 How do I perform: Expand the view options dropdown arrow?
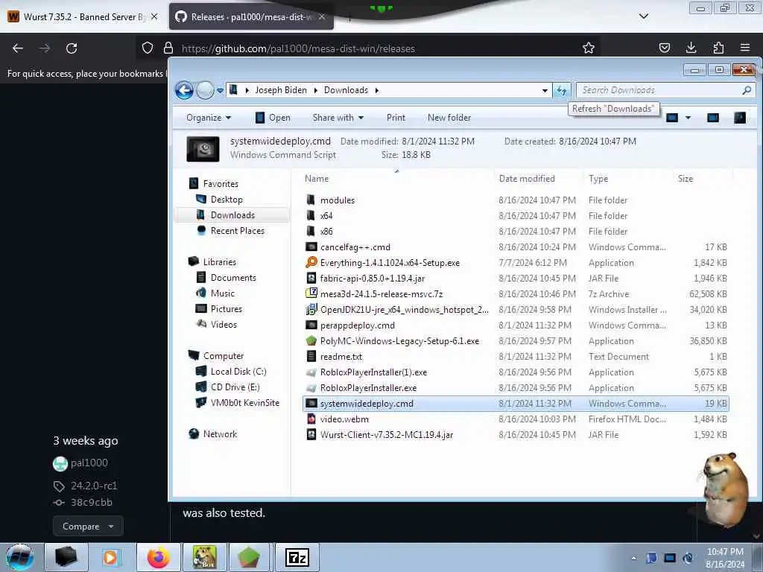tap(688, 118)
